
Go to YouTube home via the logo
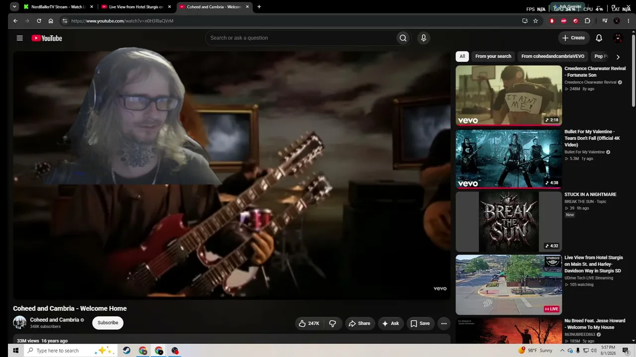coord(47,38)
